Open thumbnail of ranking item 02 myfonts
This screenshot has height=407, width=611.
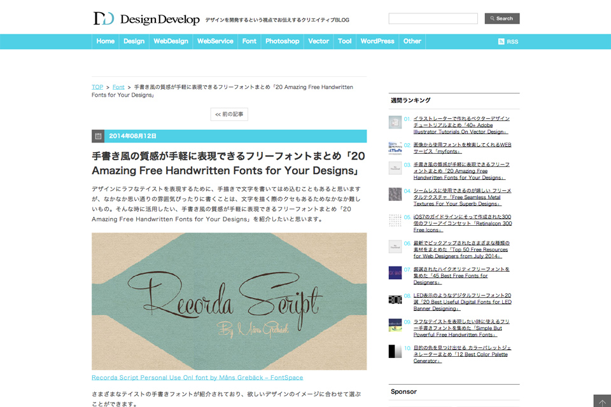[x=395, y=148]
